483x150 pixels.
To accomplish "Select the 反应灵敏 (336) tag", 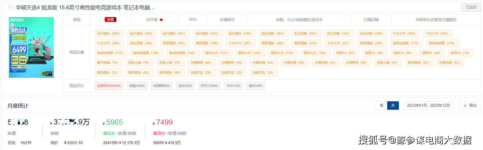I will (x=372, y=33).
